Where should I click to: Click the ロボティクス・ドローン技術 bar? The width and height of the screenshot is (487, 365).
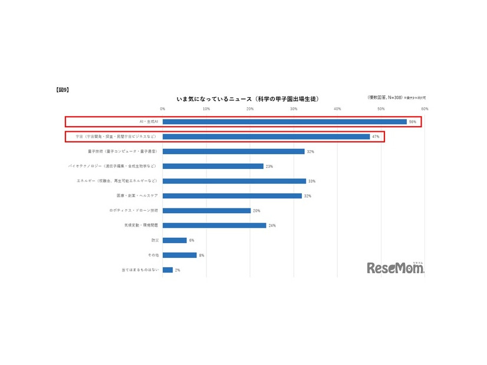(x=206, y=210)
